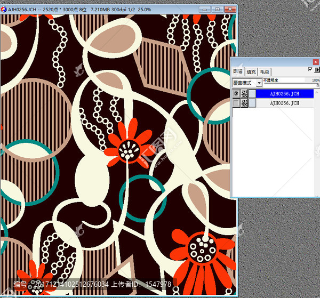This screenshot has width=320, height=298.
Task: Open the 覆盖模式 blend mode dropdown
Action: (x=259, y=83)
